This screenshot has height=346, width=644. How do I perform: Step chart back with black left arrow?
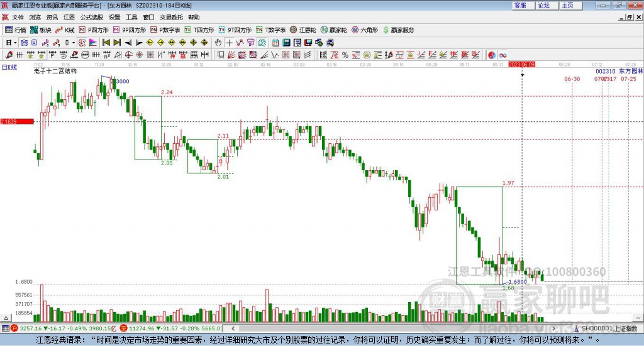[128, 43]
